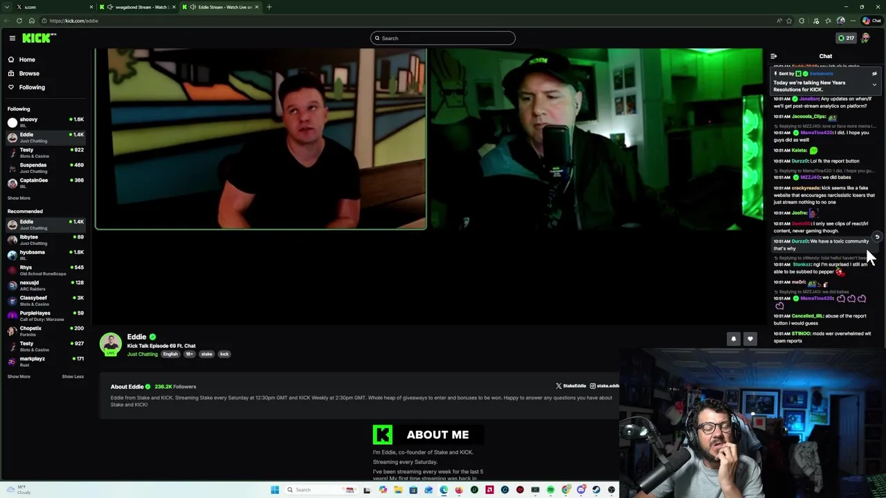Open Steam from taskbar
This screenshot has width=886, height=498.
(596, 490)
